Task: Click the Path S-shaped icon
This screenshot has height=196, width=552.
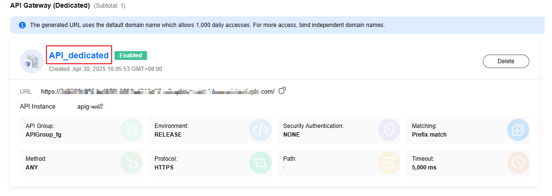Action: click(389, 163)
